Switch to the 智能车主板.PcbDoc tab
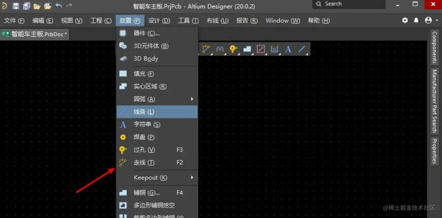 point(34,34)
